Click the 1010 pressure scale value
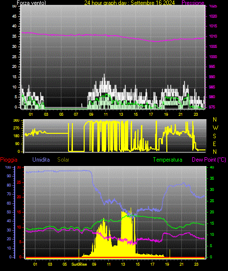Screen dimensions: 228x271 coord(213,36)
